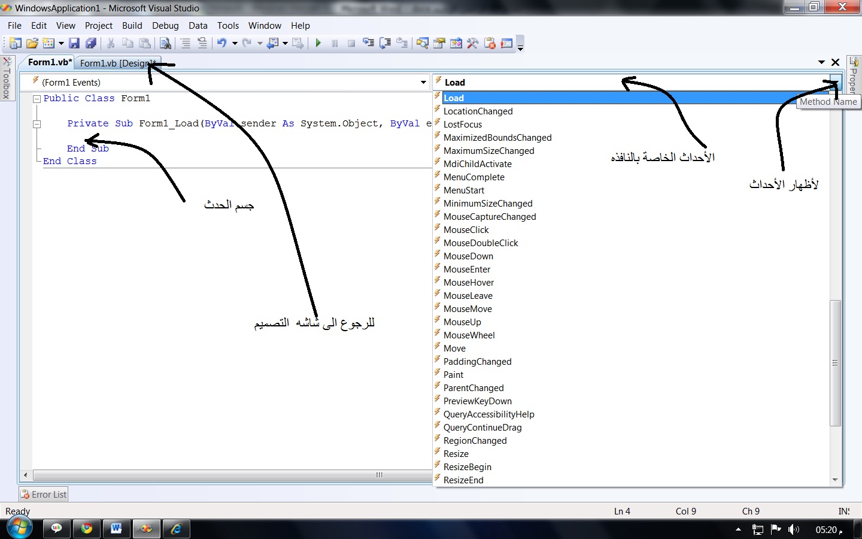Image resolution: width=862 pixels, height=539 pixels.
Task: Open Find in Files binoculars icon
Action: (166, 43)
